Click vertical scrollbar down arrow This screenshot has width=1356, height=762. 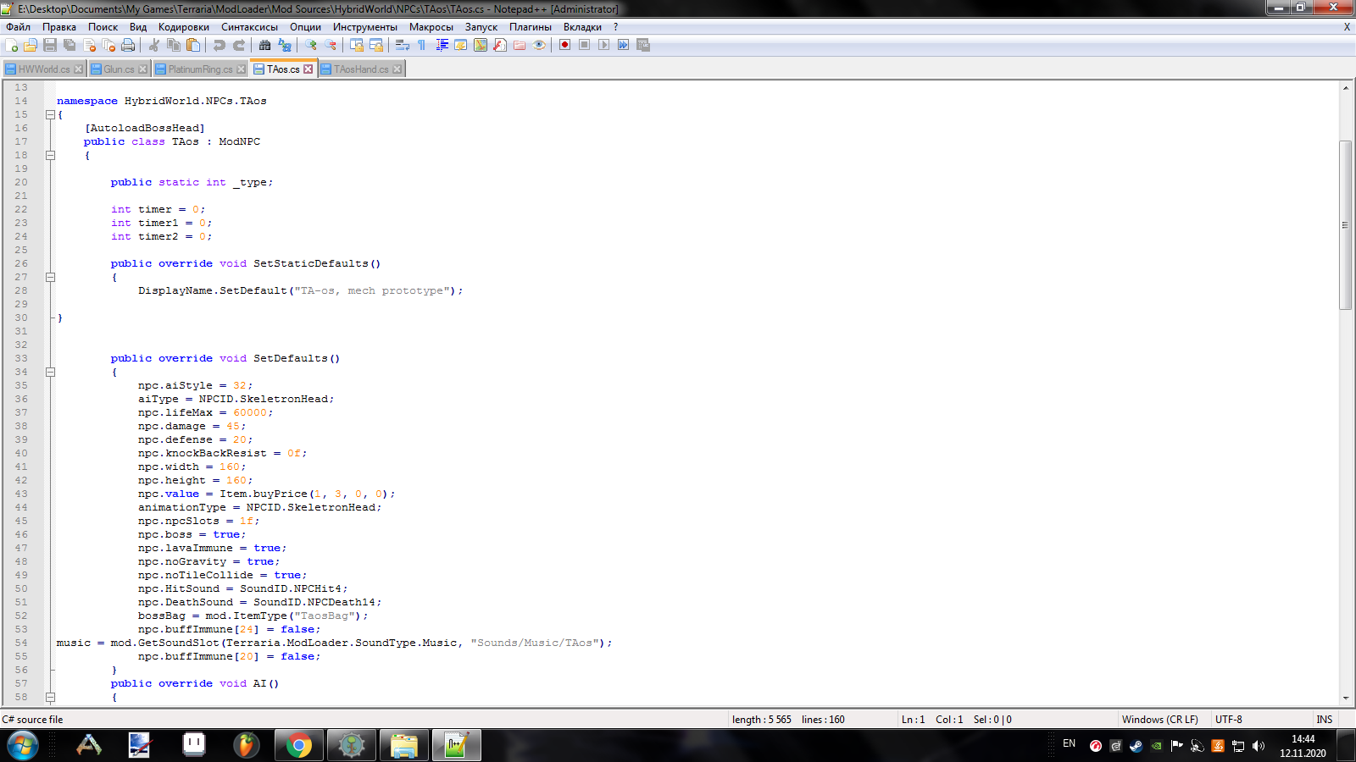[1346, 698]
